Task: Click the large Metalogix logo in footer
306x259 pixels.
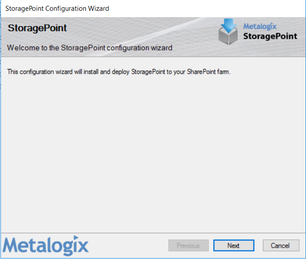Action: (x=46, y=245)
